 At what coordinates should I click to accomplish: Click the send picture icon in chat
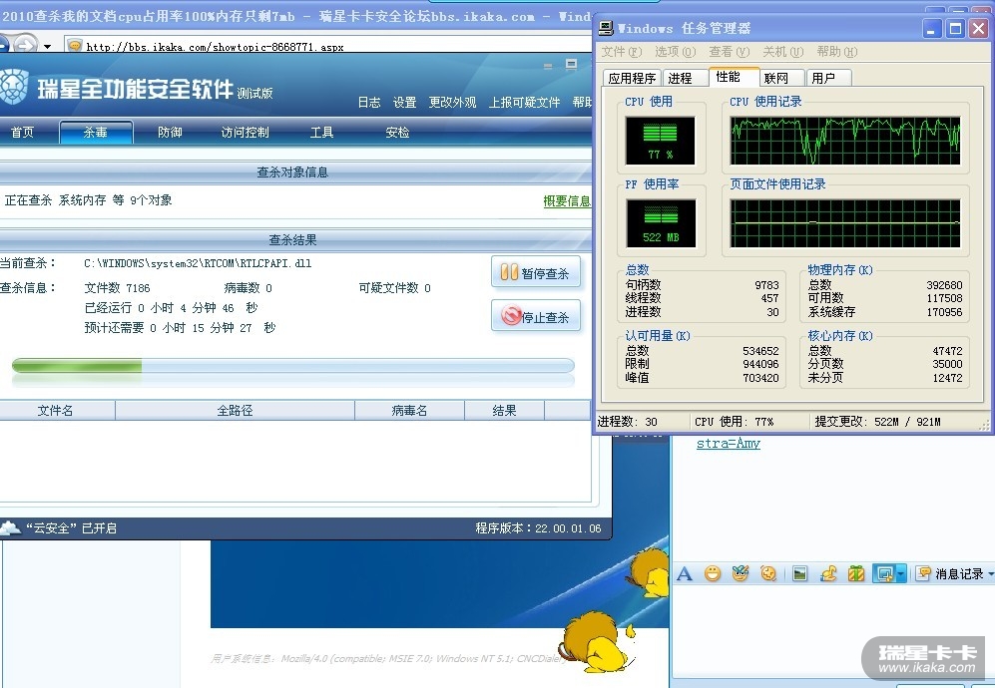[x=800, y=574]
